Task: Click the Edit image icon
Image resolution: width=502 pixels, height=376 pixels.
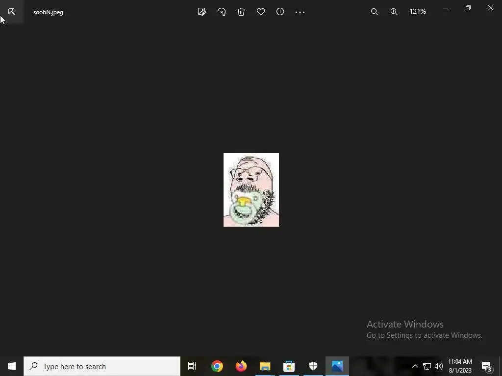Action: click(x=201, y=12)
